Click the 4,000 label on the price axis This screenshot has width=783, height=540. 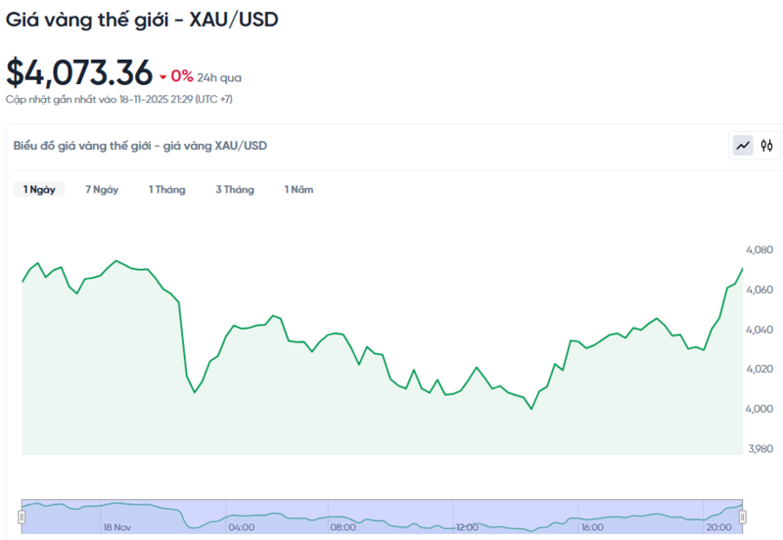tap(760, 409)
